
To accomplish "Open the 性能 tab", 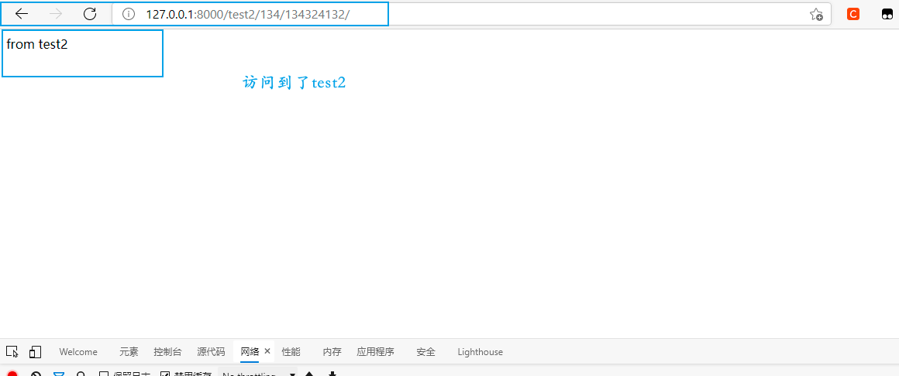I will point(291,352).
